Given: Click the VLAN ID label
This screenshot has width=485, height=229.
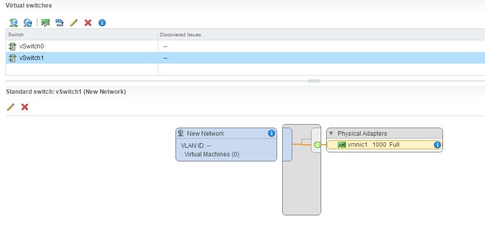Looking at the screenshot, I should (x=196, y=145).
